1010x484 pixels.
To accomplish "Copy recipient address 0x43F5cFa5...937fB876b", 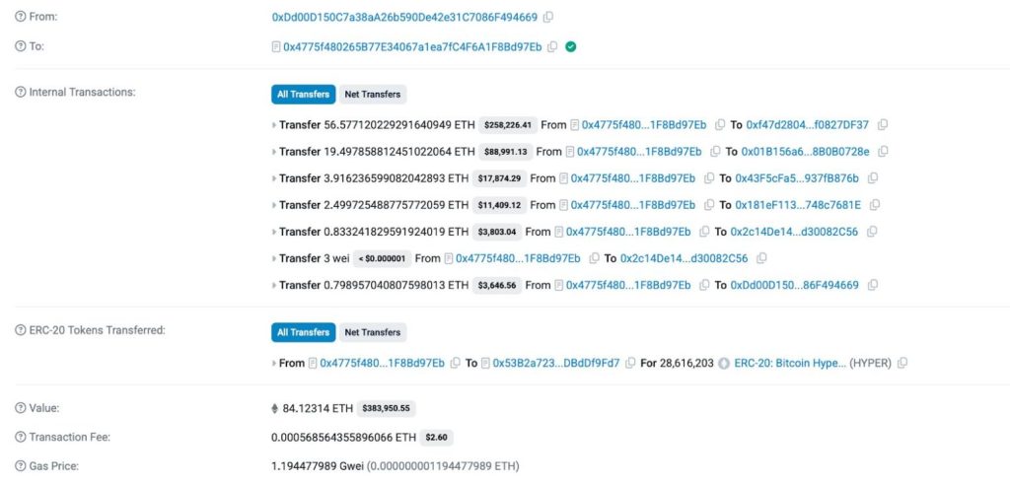I will click(x=873, y=178).
